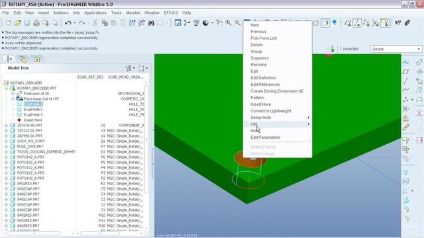Select Ecad Hole 2 in model tree
This screenshot has width=424, height=238.
(x=33, y=109)
